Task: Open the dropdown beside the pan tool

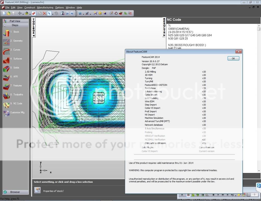Action: coord(23,14)
